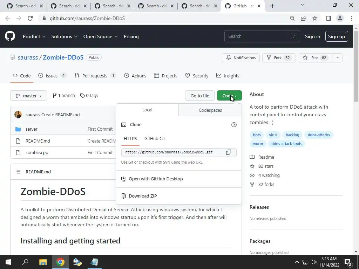Open the Windows Start menu
The image size is (359, 269).
tap(8, 262)
